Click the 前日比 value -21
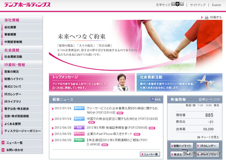The width and height of the screenshot is (226, 160). pos(210,122)
